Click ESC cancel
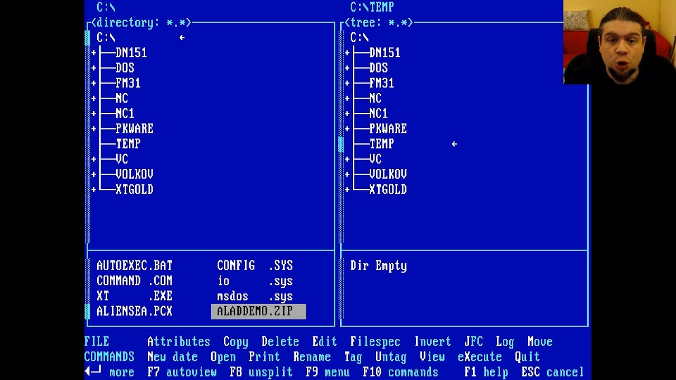The image size is (676, 380). point(552,373)
